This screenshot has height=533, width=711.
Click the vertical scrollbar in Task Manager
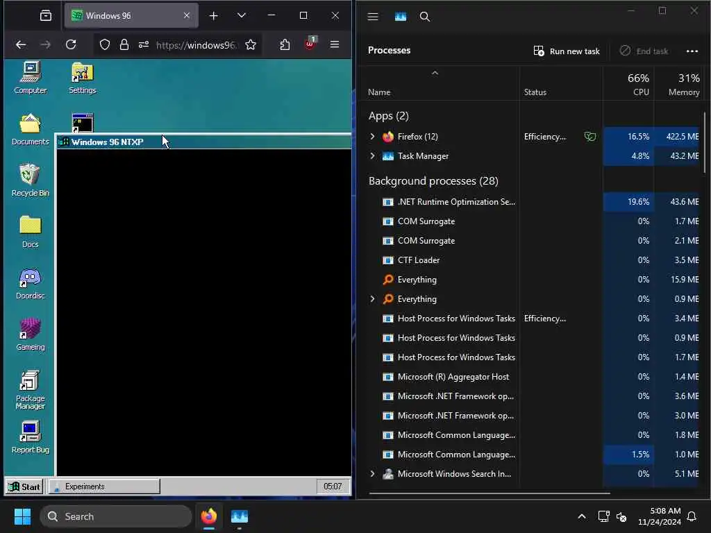tap(704, 143)
